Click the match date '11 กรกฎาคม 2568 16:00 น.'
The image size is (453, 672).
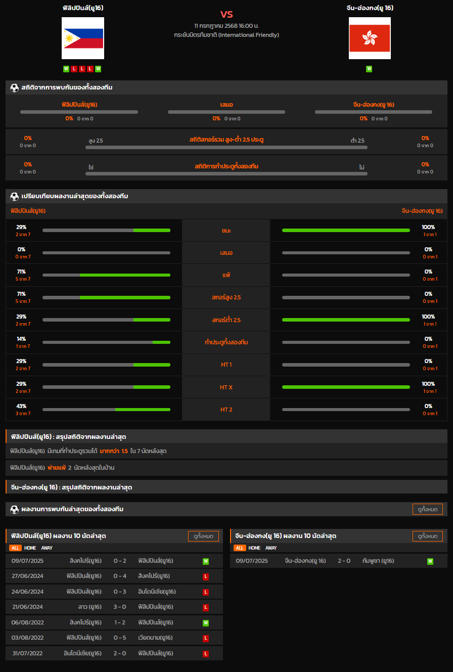tap(226, 25)
